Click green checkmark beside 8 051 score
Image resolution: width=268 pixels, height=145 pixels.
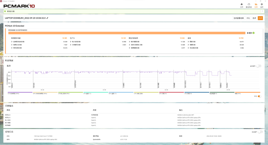[x=253, y=33]
